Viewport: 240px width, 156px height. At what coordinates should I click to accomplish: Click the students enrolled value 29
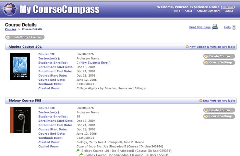point(78,116)
